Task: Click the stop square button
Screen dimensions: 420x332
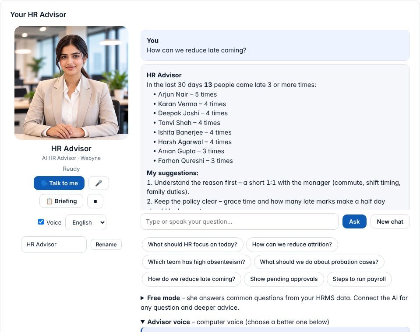Action: tap(95, 201)
